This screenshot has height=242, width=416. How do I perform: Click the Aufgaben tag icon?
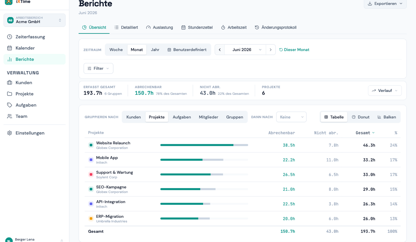10,105
